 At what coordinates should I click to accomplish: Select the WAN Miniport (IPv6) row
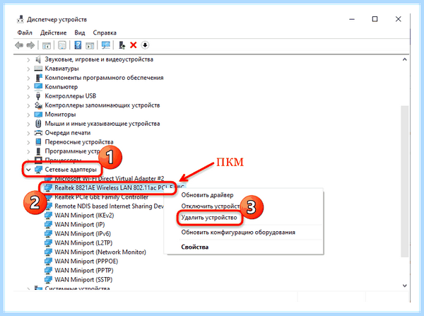point(83,234)
